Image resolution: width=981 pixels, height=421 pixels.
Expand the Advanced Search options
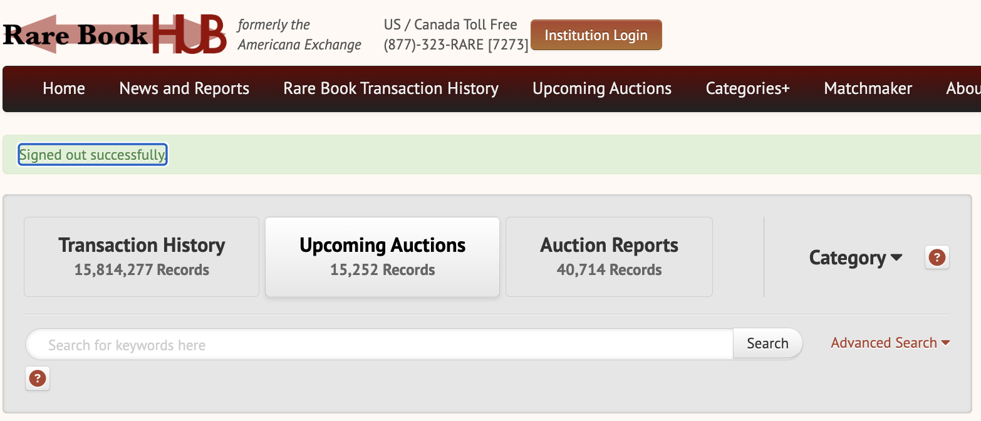890,343
